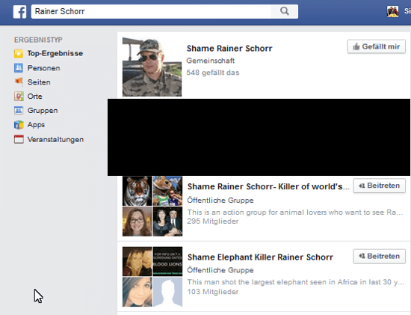Screen dimensions: 411x315
Task: Open Shame Rainer Schorr- Killer of world's link
Action: (x=268, y=186)
